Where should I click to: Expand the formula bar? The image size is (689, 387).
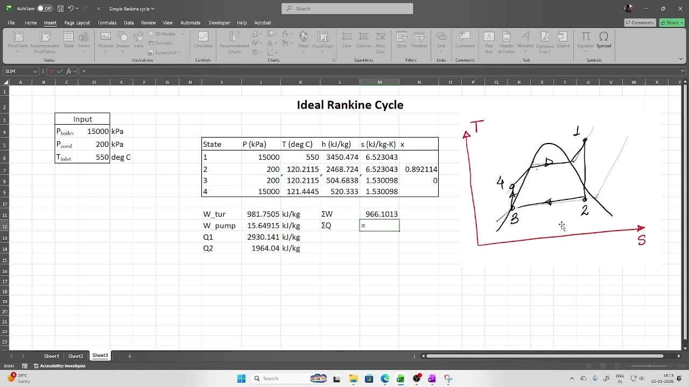click(683, 71)
